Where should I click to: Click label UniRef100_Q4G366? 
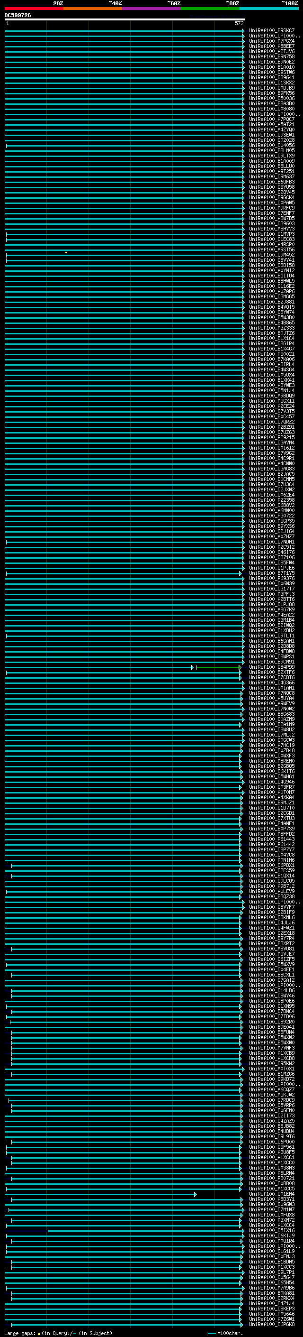[x=271, y=682]
